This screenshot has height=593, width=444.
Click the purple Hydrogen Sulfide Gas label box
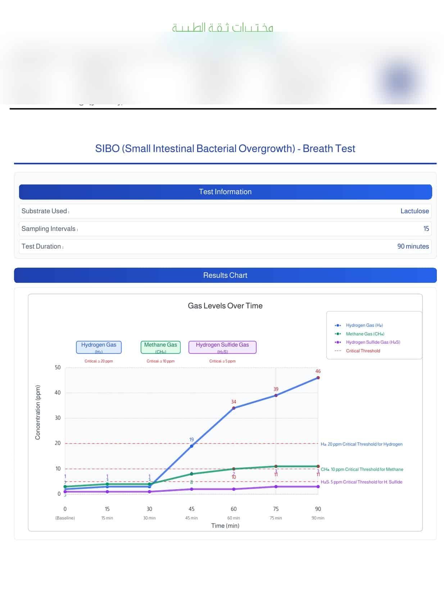[x=222, y=347]
